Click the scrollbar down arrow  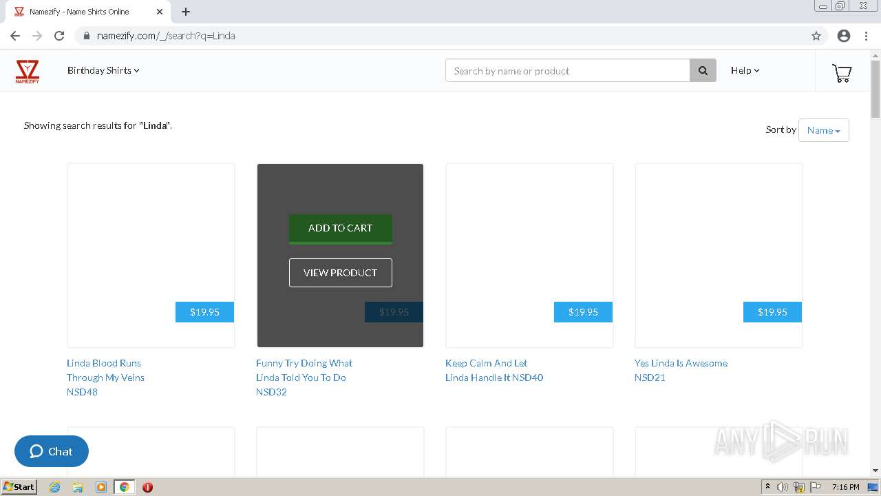click(x=875, y=471)
